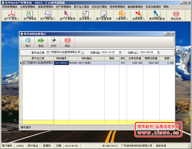Maximize the 委外材料出库统计 window
The height and width of the screenshot is (149, 192).
pos(169,34)
